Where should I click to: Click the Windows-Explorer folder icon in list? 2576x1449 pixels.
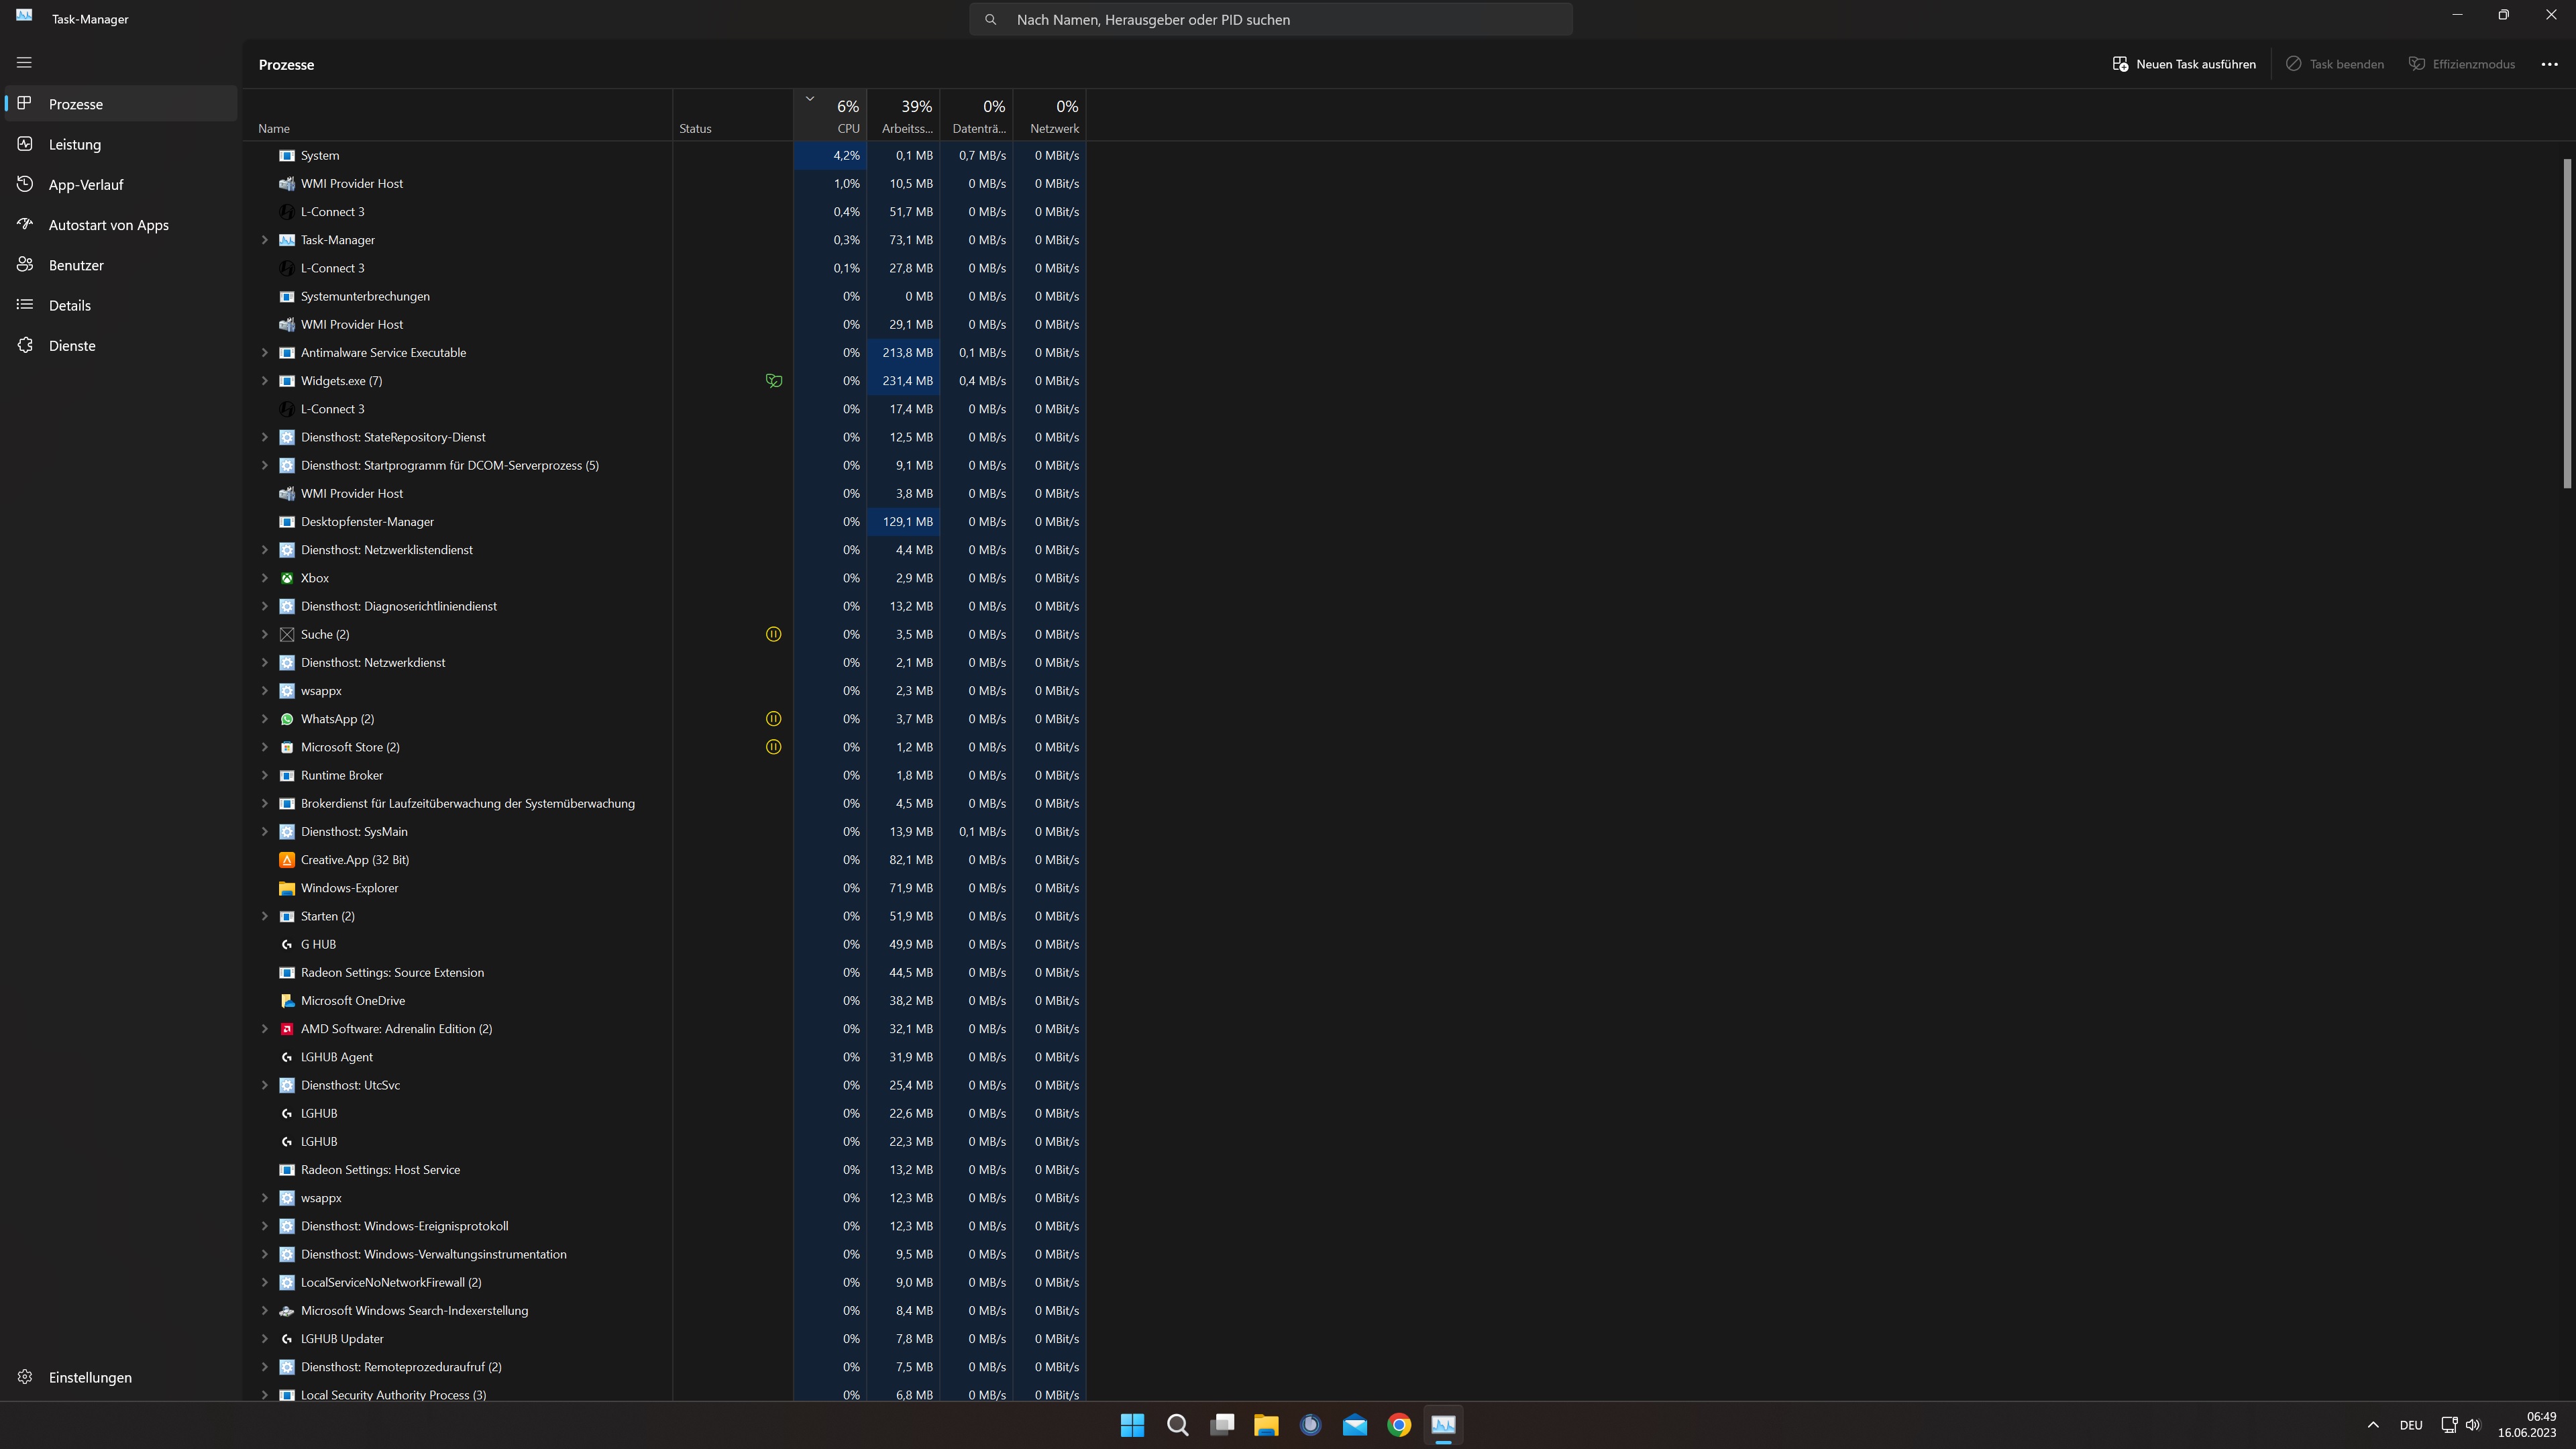(x=287, y=888)
